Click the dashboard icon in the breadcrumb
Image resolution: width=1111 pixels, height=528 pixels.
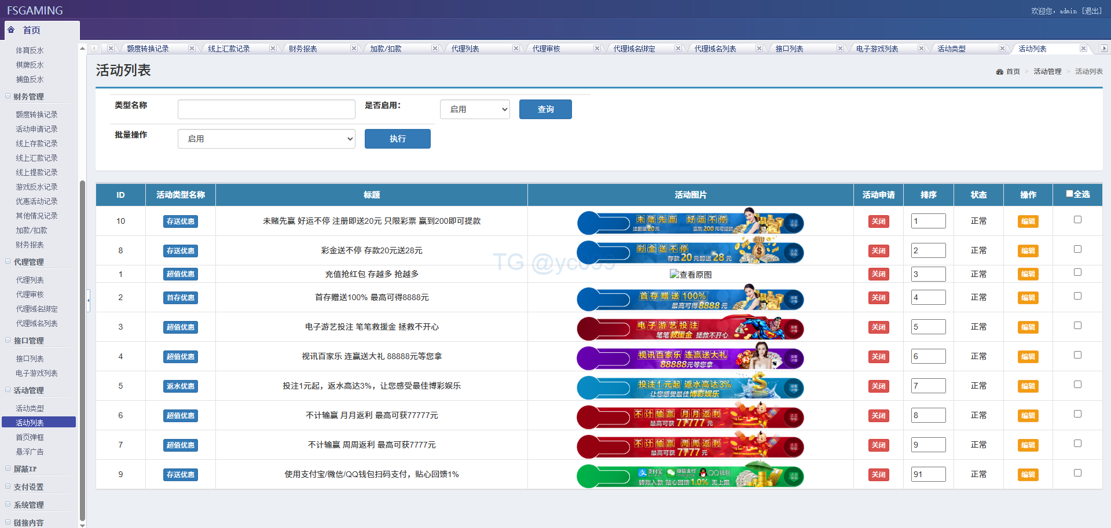[x=999, y=72]
